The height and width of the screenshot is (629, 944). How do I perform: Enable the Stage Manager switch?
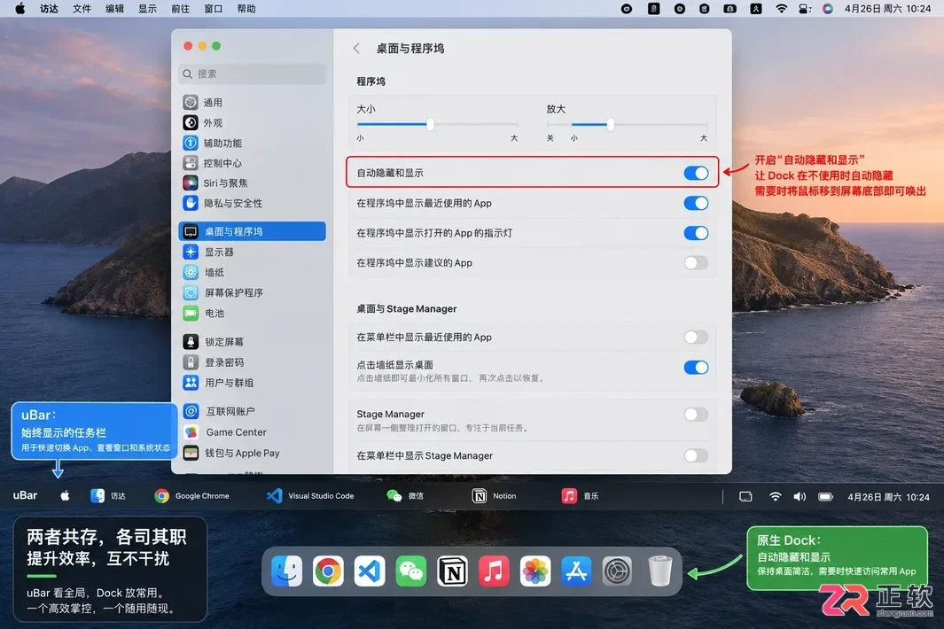pos(696,414)
